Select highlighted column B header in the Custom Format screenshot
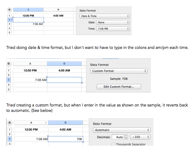This screenshot has height=147, width=191. [x=64, y=64]
